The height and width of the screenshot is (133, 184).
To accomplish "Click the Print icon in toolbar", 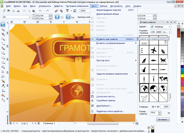I will [18, 11].
